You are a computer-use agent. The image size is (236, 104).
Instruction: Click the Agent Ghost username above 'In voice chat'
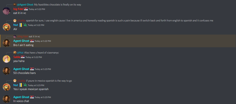click(21, 97)
